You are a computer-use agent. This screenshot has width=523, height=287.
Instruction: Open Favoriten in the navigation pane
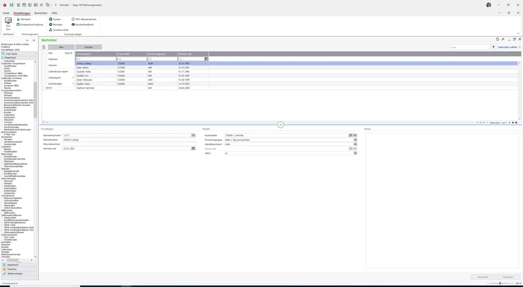(19, 269)
